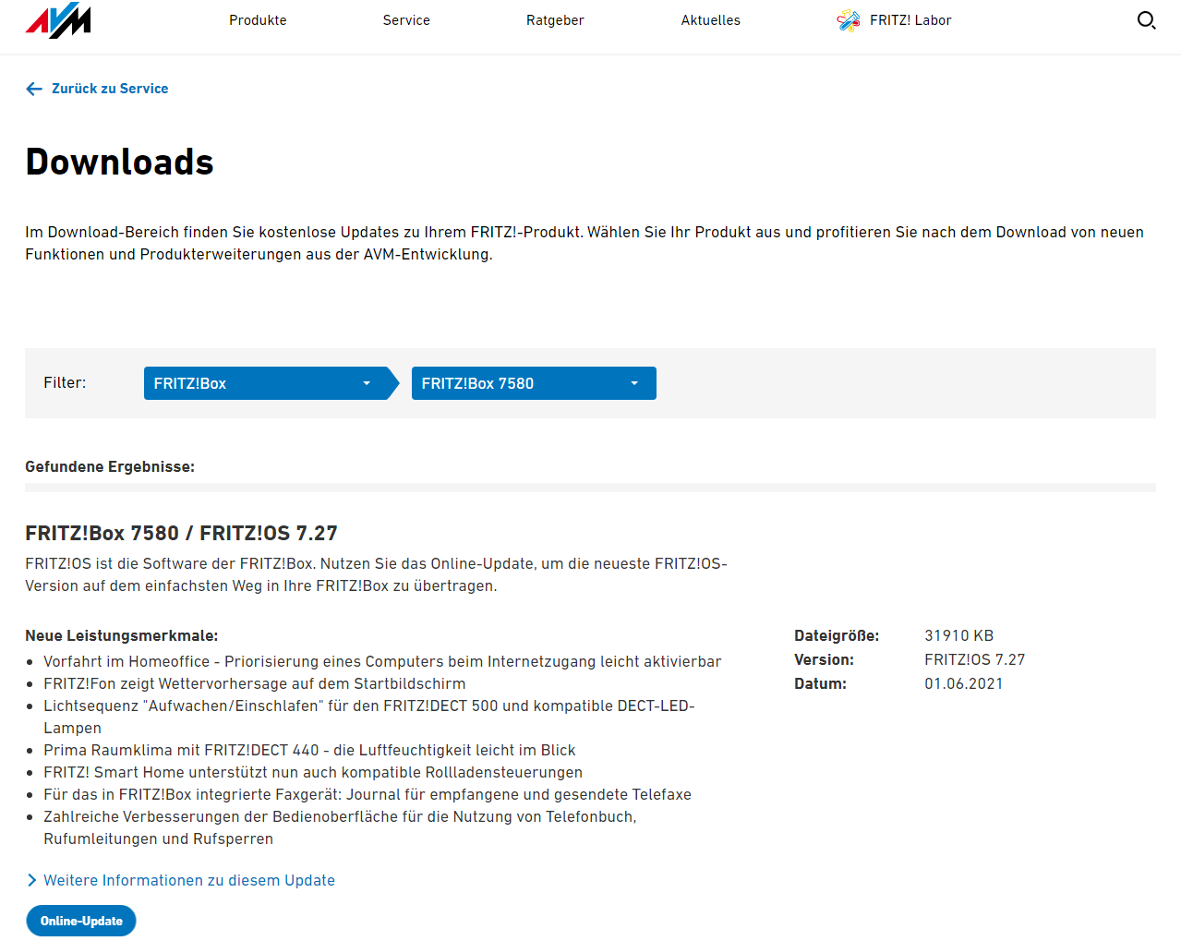Open the Ratgeber menu

pyautogui.click(x=555, y=20)
